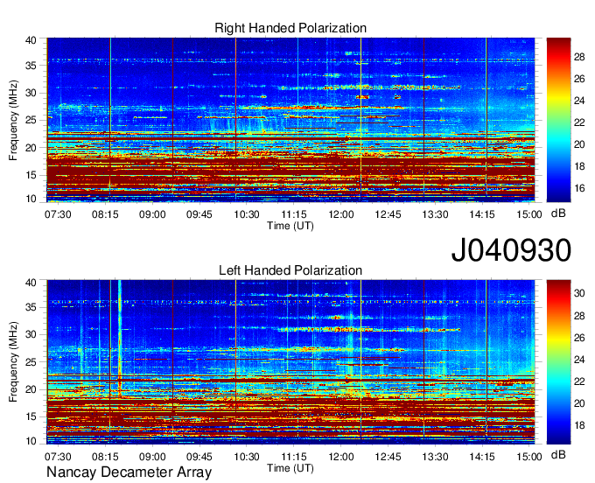Click the "09:45" time tick of Right Handed plot
Screen dimensions: 595x483
[199, 214]
